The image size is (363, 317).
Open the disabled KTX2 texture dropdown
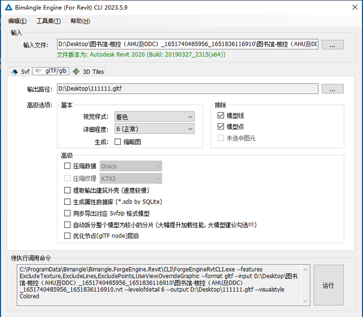pos(131,179)
